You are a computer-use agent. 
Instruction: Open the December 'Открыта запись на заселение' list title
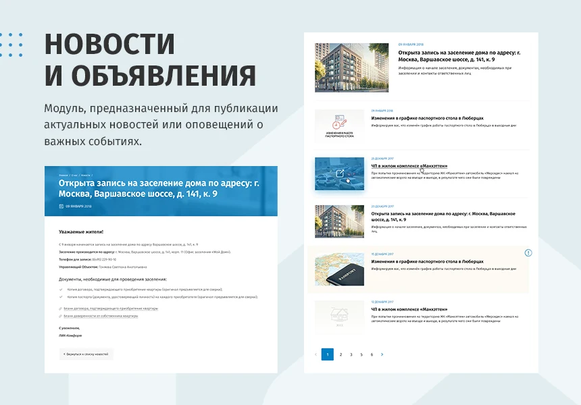tap(443, 217)
